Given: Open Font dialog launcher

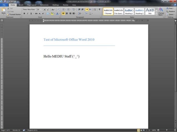Looking at the screenshot, I should coord(60,17).
